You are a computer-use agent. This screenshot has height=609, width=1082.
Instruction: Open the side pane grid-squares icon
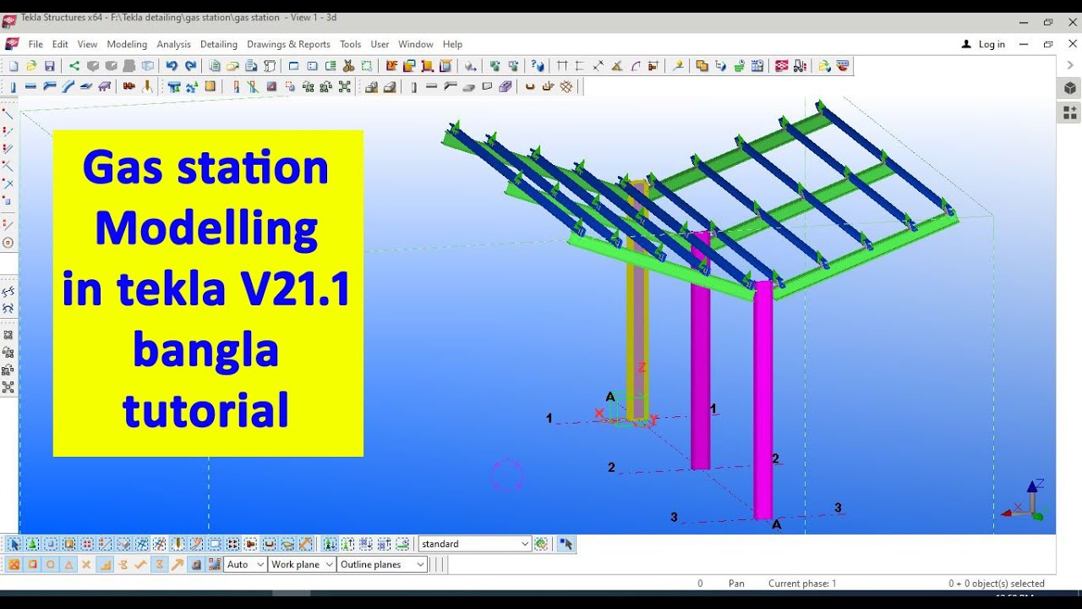1069,112
